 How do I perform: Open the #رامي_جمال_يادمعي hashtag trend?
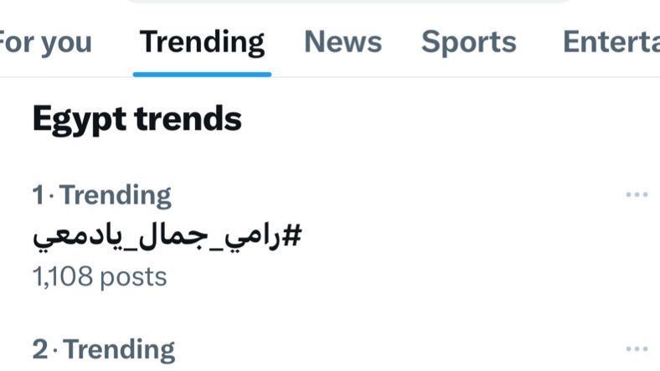point(167,236)
